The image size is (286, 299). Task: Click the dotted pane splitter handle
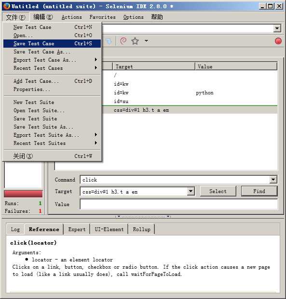[143, 217]
